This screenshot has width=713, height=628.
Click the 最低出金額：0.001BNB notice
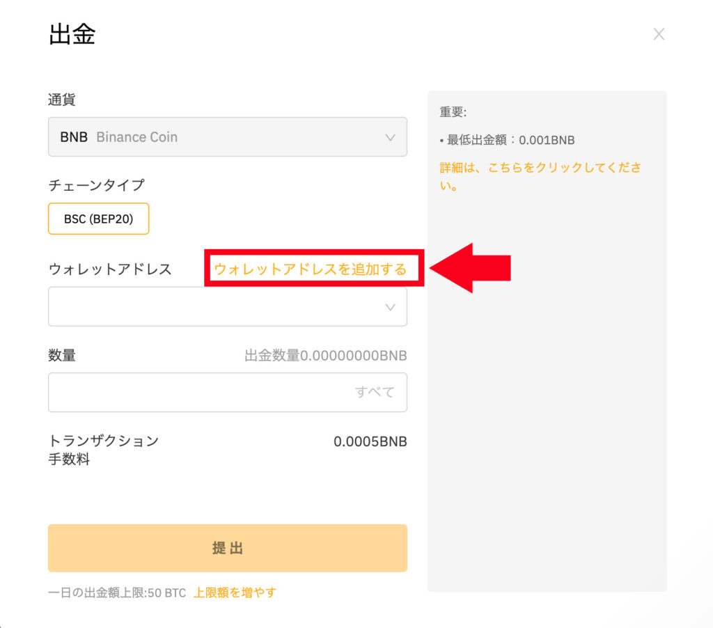[507, 140]
